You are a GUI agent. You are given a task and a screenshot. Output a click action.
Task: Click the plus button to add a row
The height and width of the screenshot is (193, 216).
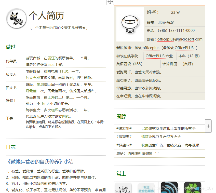(x=208, y=126)
